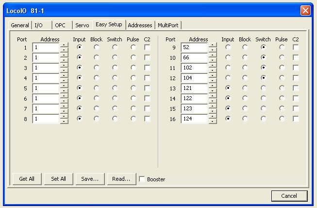Click the Port 11 address field showing 102
Viewport: 317px width, 208px height.
pyautogui.click(x=194, y=68)
